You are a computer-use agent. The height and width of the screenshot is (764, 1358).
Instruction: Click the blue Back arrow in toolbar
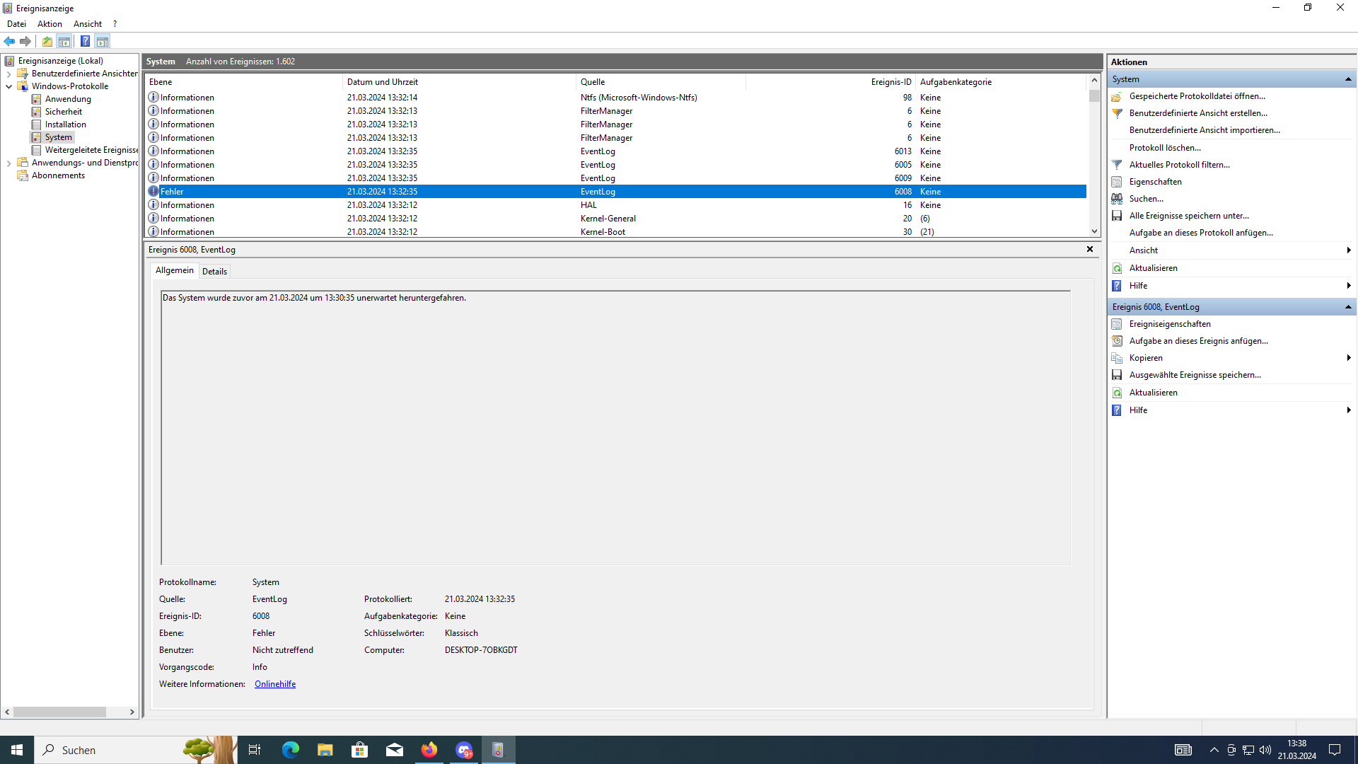9,41
